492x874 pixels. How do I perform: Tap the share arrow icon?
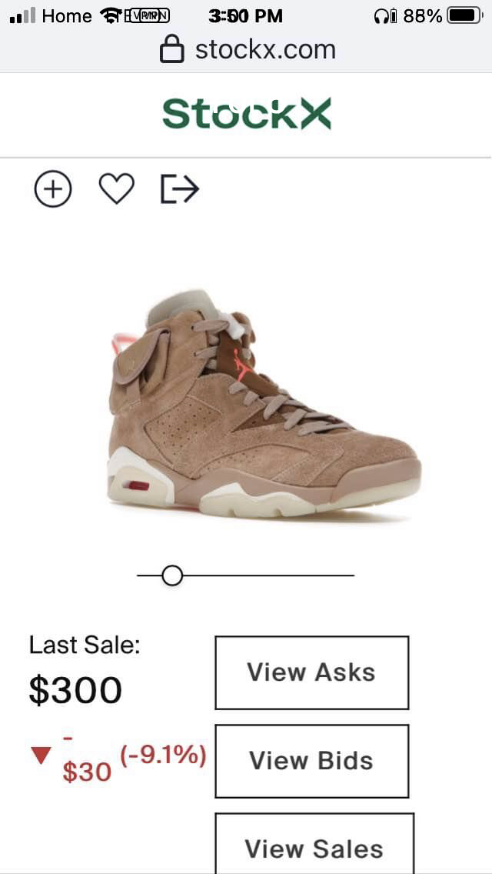(x=180, y=189)
